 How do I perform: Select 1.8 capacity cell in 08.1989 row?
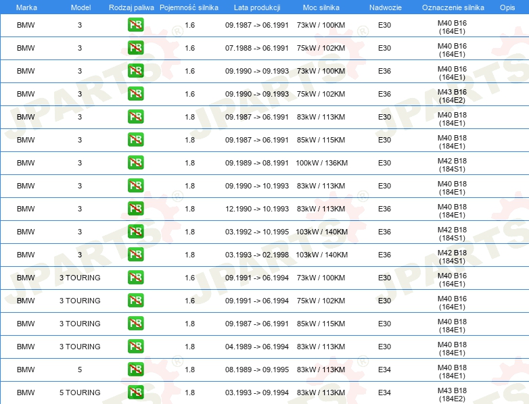(x=189, y=370)
